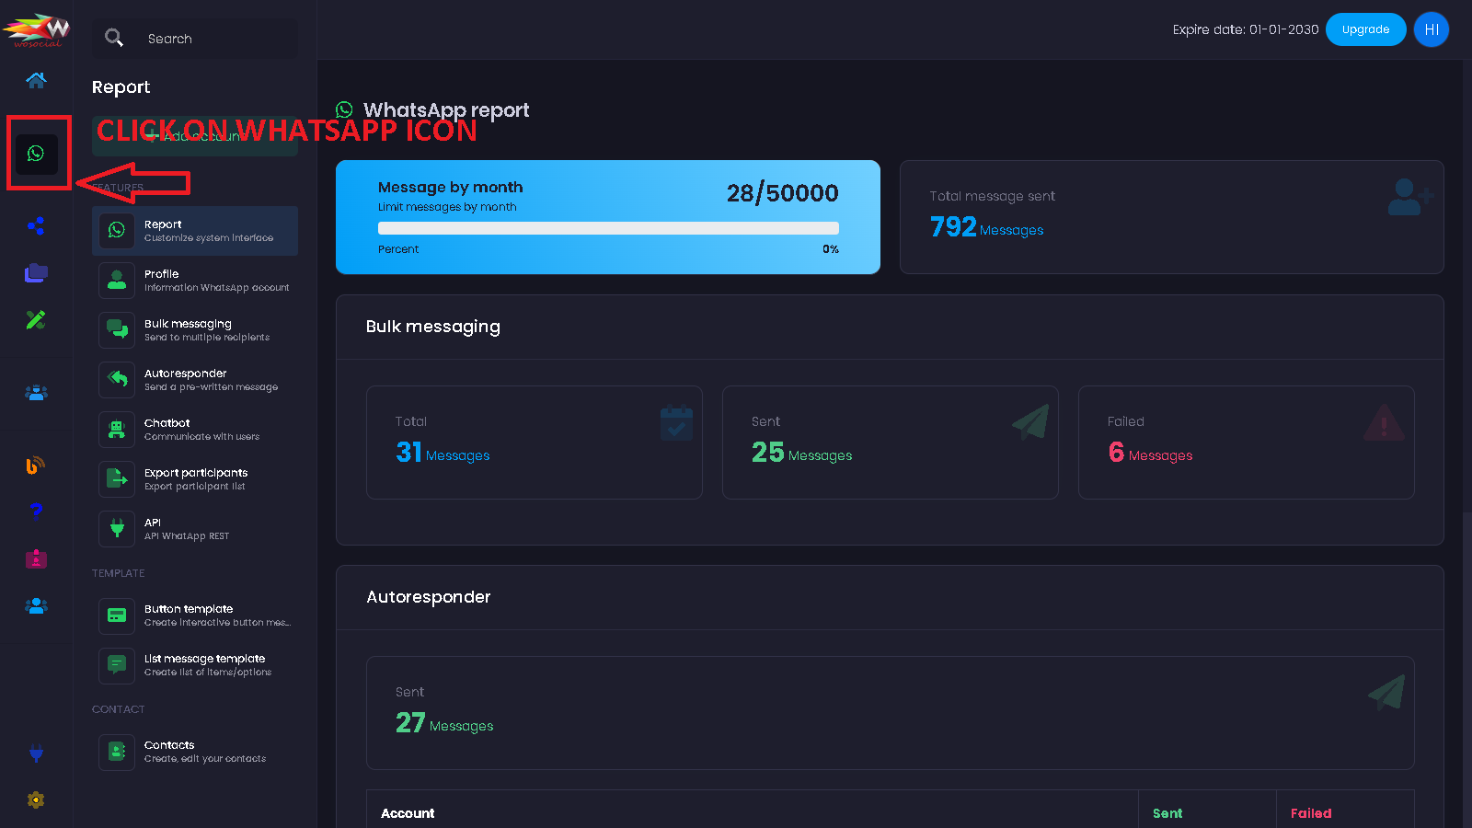Screen dimensions: 1472x828
Task: Open the blue team users icon
Action: pos(36,605)
